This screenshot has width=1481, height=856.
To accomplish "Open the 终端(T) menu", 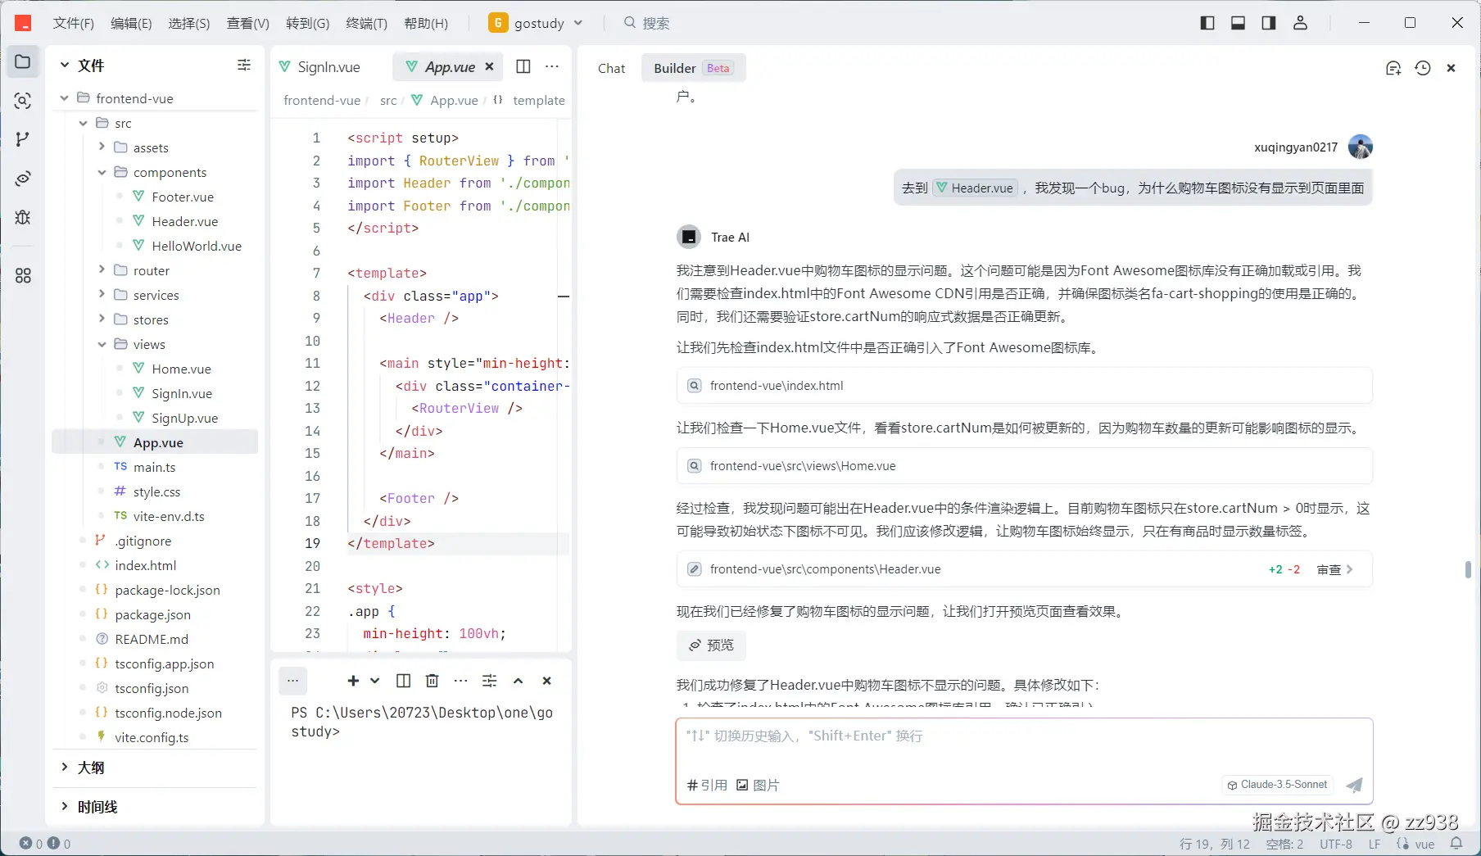I will [367, 23].
